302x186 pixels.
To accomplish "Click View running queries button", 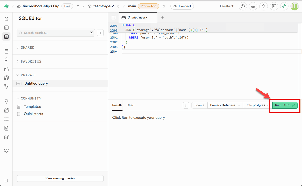I will point(60,178).
